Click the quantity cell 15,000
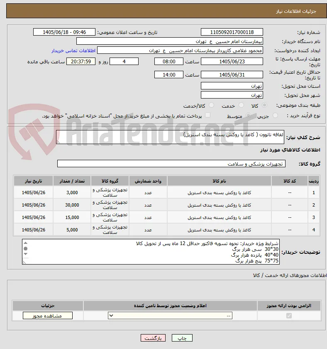Viewport: 327px width, 349px height. (72, 217)
